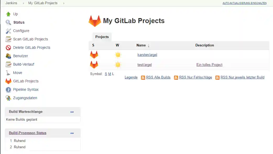
Task: Sort by the W column header
Action: (117, 45)
